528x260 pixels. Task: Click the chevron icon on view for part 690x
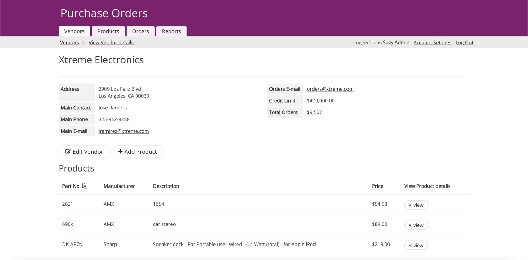coord(411,225)
